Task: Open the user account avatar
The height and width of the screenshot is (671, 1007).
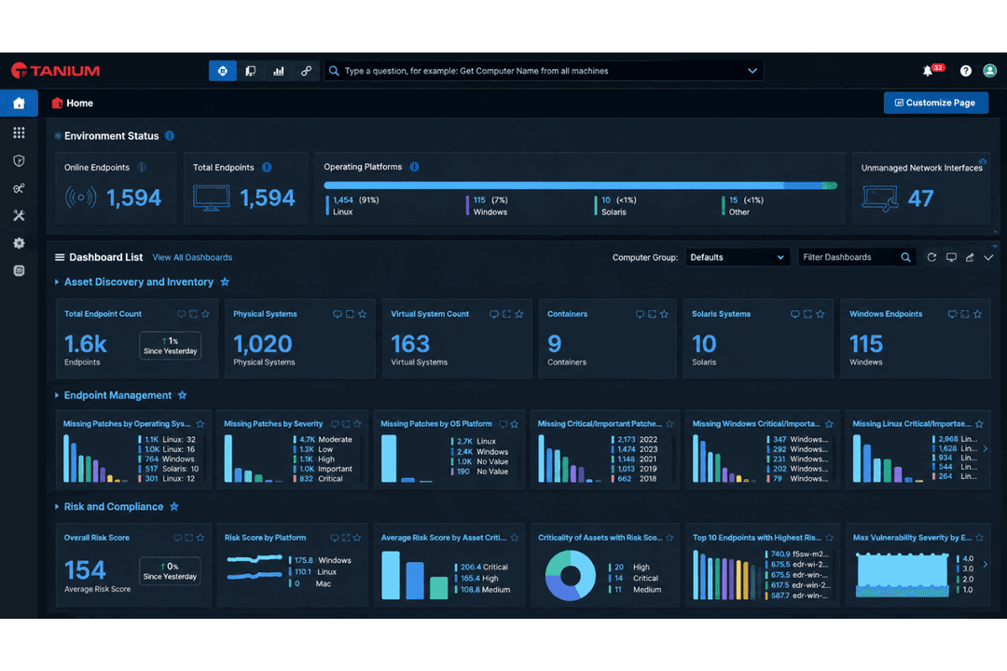Action: click(x=989, y=71)
